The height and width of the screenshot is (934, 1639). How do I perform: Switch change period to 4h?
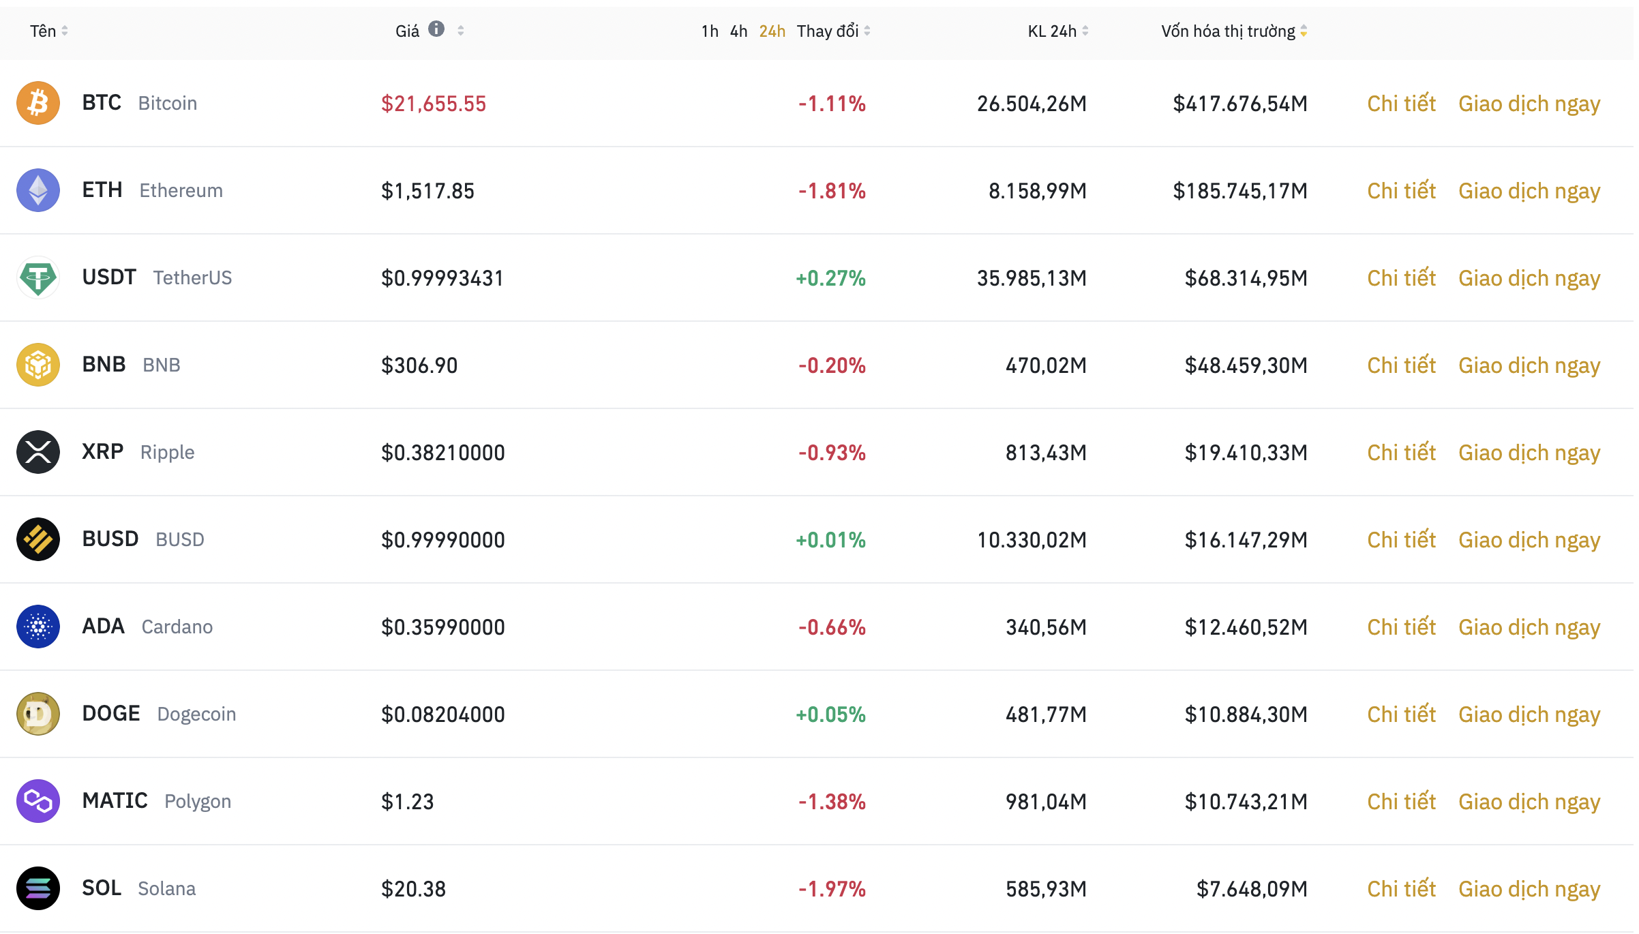pyautogui.click(x=739, y=31)
